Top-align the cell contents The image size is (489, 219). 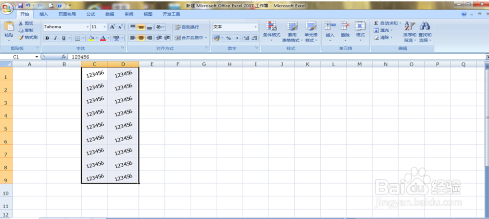[x=133, y=27]
